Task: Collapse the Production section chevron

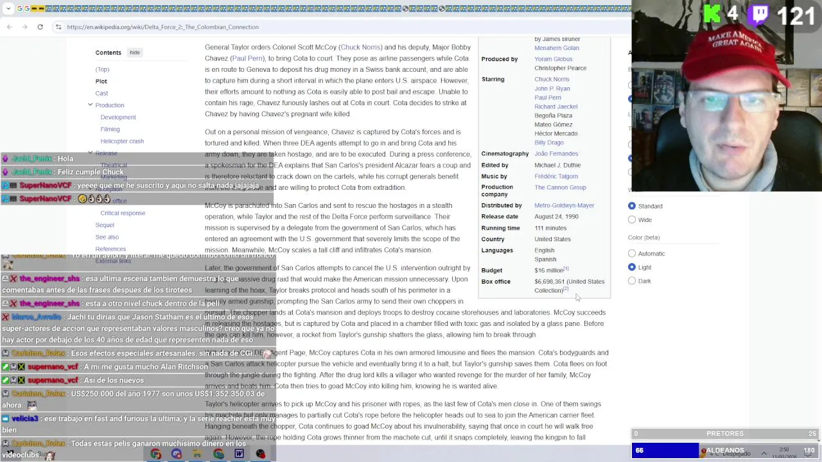Action: tap(90, 105)
